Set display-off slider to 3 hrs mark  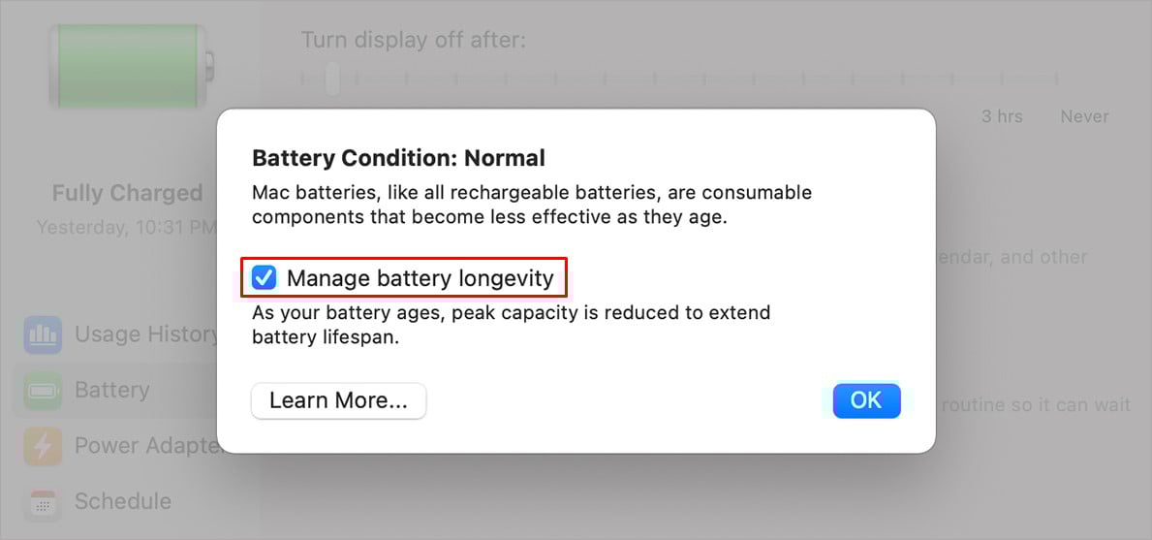click(1002, 79)
